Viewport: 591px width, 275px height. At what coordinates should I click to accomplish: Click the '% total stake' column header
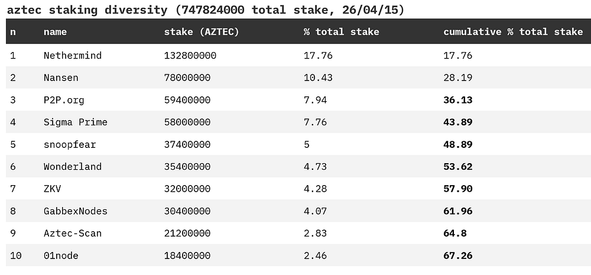(x=341, y=32)
